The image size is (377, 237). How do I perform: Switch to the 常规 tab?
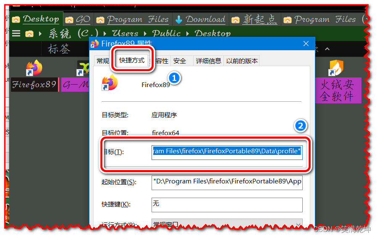103,61
